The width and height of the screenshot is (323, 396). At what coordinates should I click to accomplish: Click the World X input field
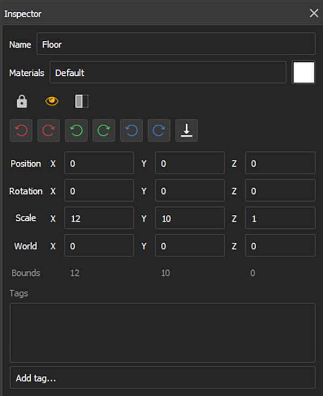click(99, 246)
